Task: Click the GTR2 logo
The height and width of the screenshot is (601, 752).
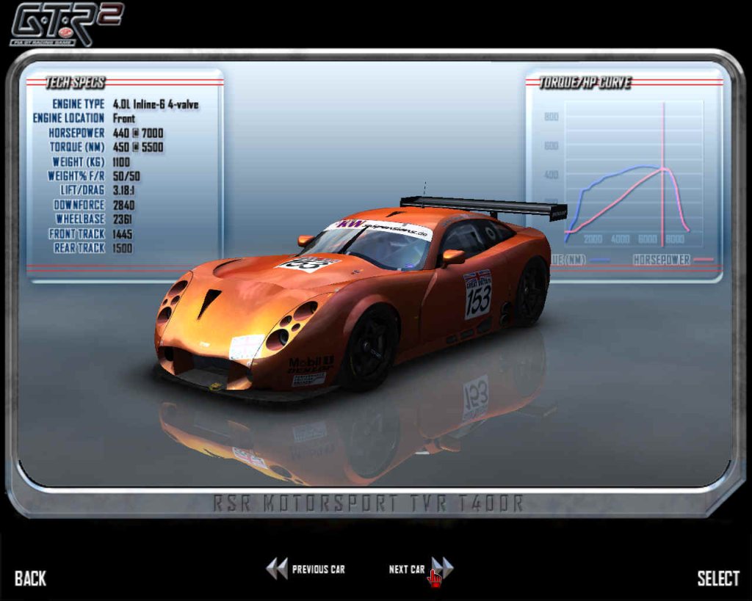Action: pos(66,24)
